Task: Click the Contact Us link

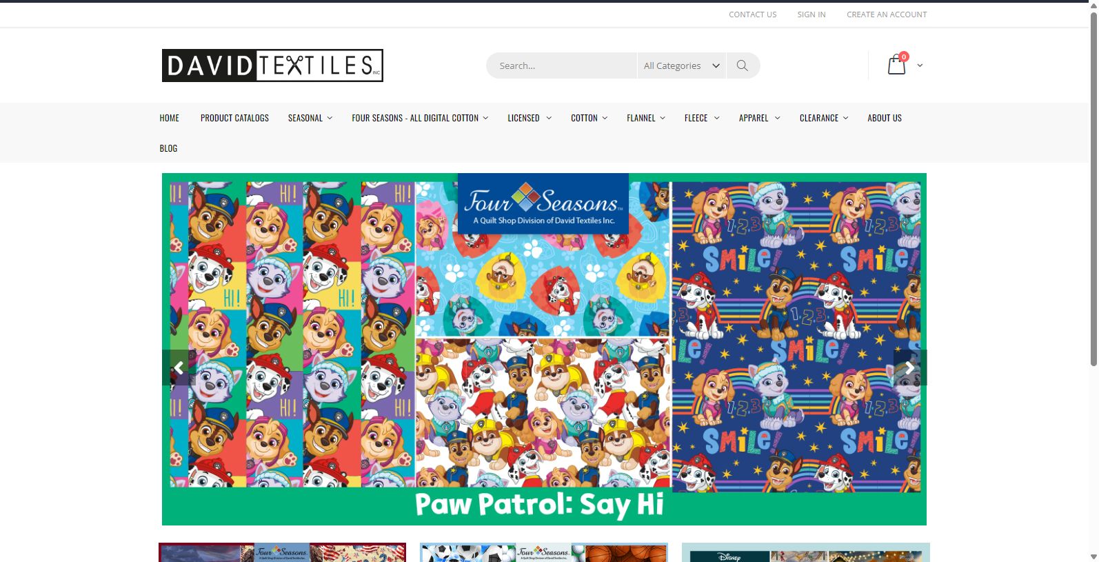Action: click(753, 14)
